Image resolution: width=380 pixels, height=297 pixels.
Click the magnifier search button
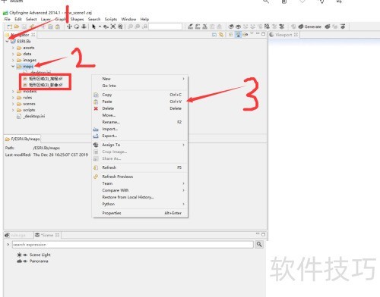tap(259, 244)
